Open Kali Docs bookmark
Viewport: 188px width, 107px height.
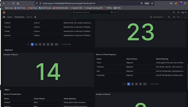[32, 8]
